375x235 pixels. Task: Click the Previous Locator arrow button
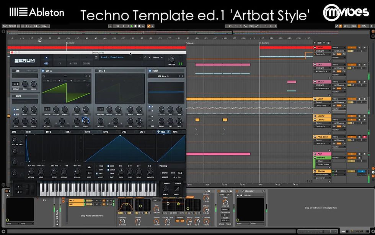pos(315,43)
